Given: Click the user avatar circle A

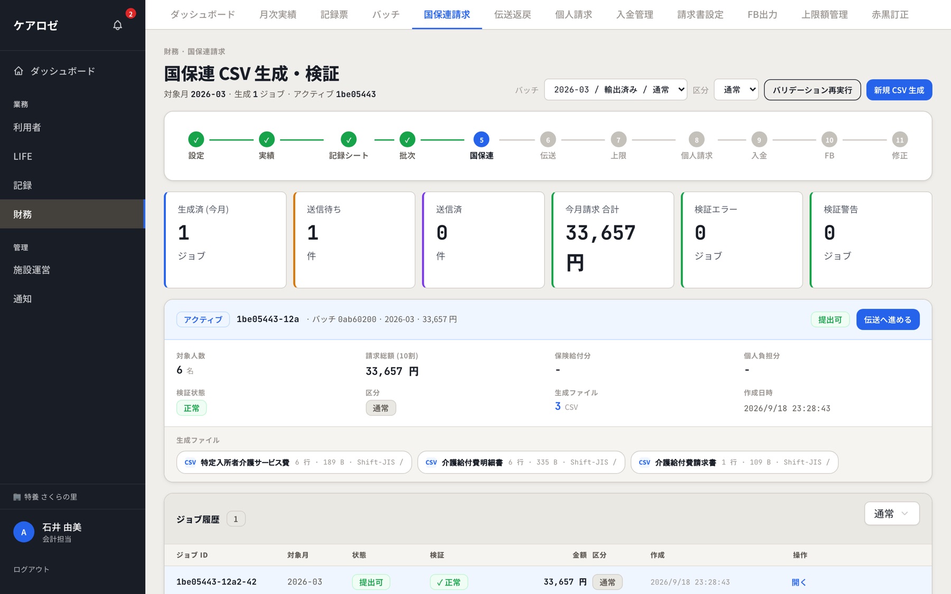Looking at the screenshot, I should (24, 532).
